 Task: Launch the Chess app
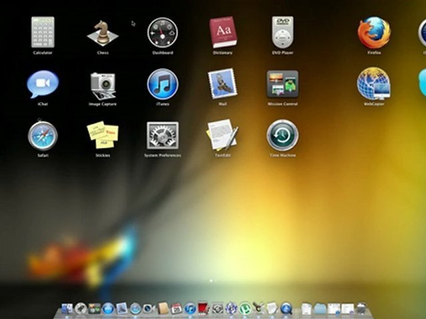(x=103, y=32)
